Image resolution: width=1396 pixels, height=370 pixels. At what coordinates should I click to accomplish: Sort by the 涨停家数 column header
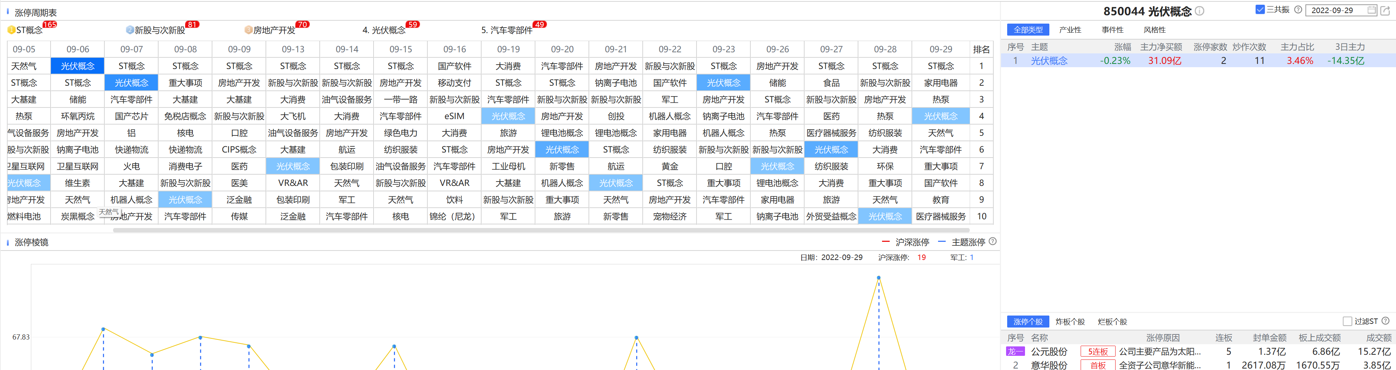click(1210, 47)
